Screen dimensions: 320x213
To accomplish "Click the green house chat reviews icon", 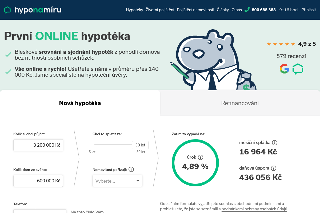I will 298,69.
